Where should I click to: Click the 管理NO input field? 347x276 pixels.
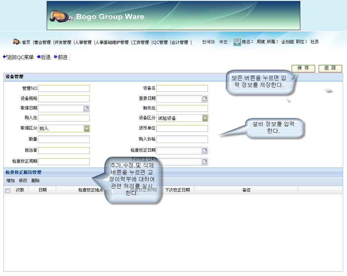tap(64, 88)
